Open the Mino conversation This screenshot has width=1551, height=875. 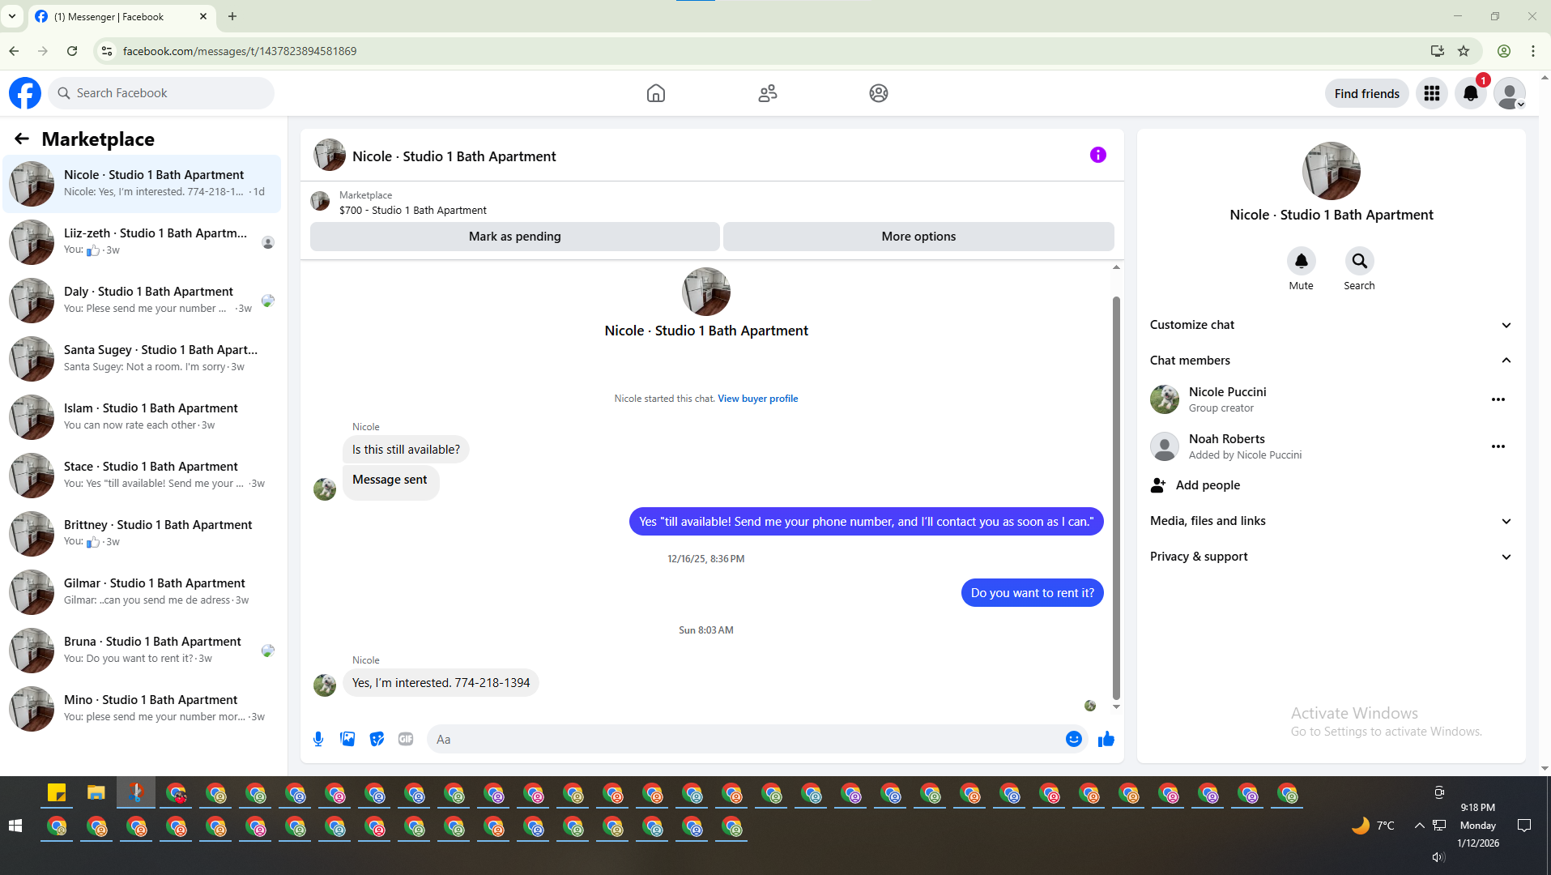click(x=143, y=709)
